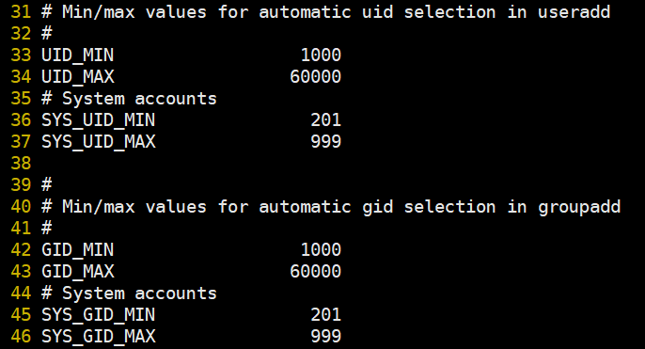Click the UID_MIN keyword
The width and height of the screenshot is (645, 349).
[78, 56]
